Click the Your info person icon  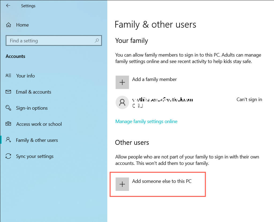[x=9, y=76]
